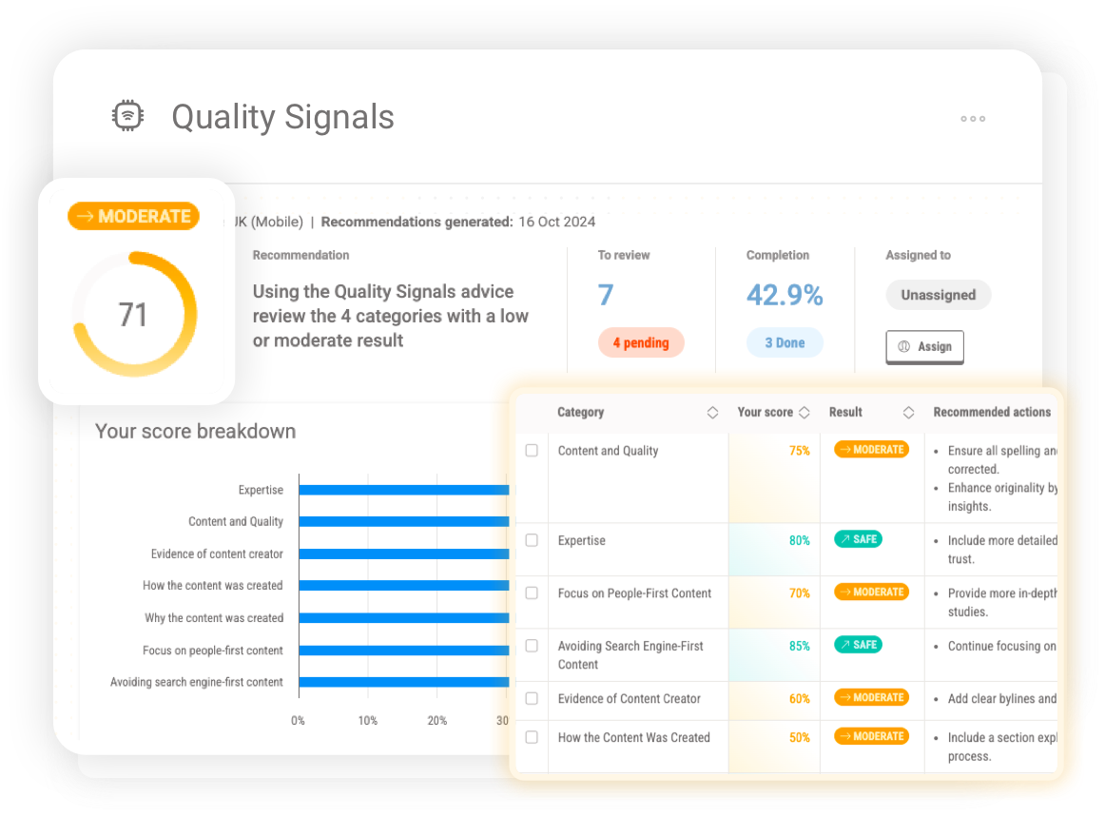
Task: Click the Unassigned chip
Action: click(938, 295)
